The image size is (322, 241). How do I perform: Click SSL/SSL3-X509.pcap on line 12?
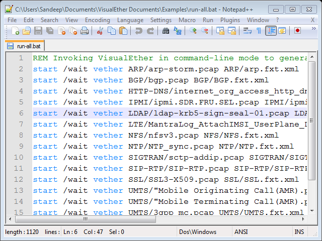click(173, 180)
